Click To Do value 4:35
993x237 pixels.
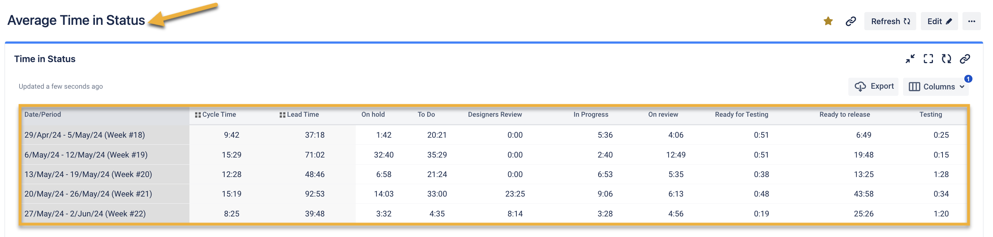437,214
